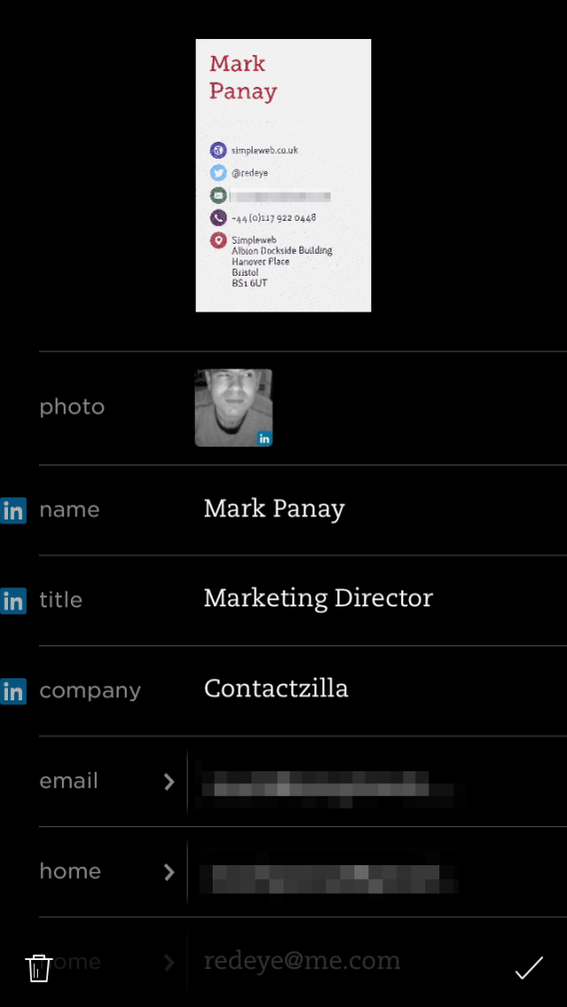Tap the phone icon on business card
The width and height of the screenshot is (567, 1007).
point(218,218)
